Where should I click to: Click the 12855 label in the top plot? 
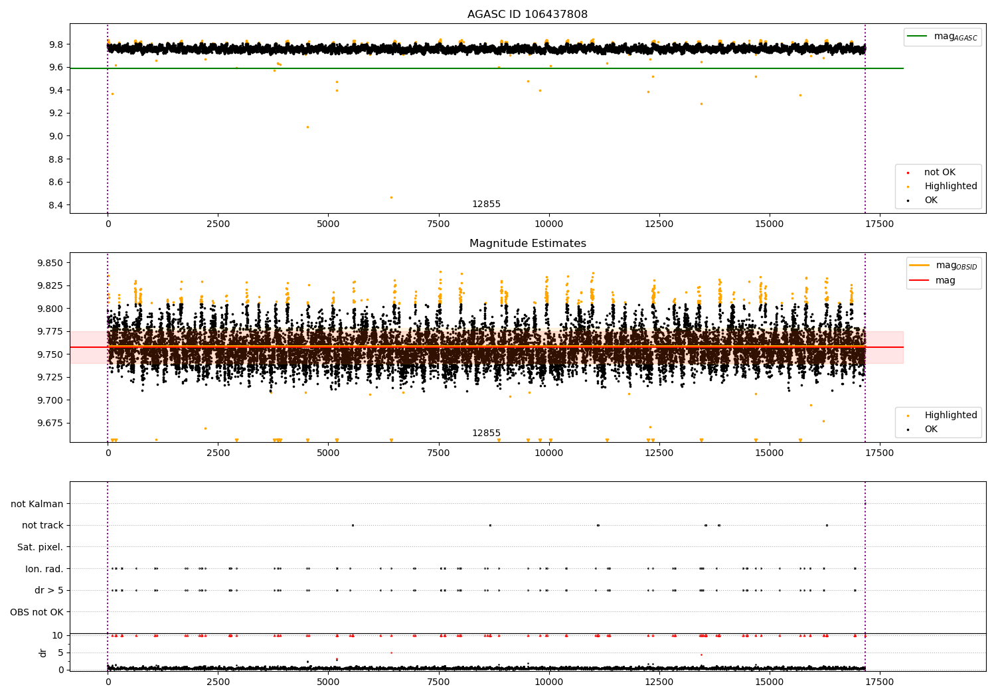coord(486,204)
